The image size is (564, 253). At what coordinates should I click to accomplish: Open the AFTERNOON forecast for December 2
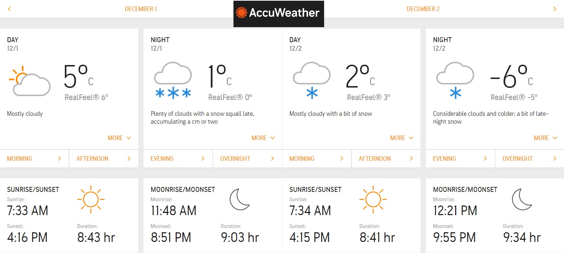tap(386, 159)
